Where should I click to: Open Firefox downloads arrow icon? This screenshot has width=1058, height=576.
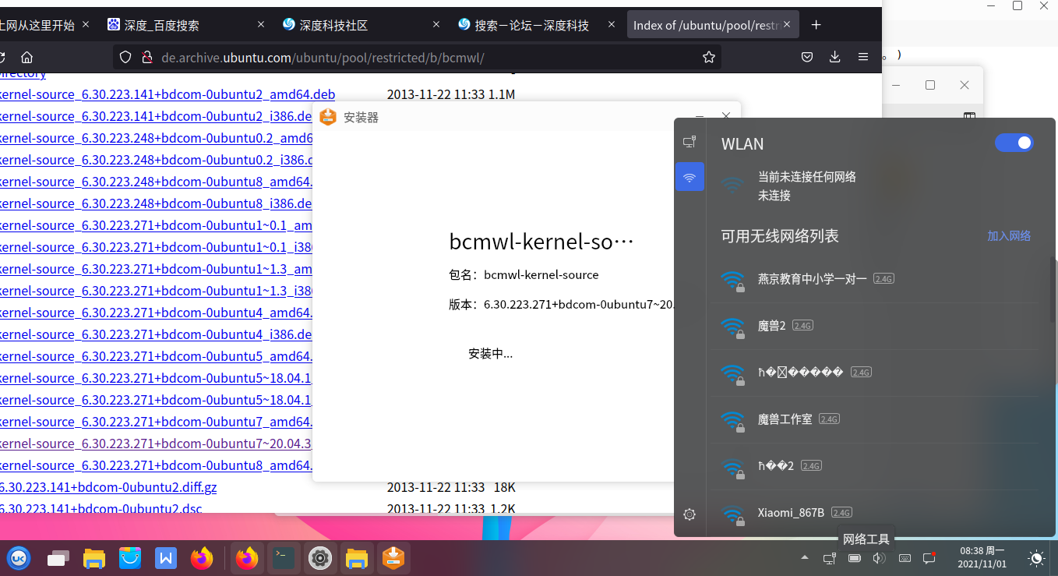coord(835,57)
